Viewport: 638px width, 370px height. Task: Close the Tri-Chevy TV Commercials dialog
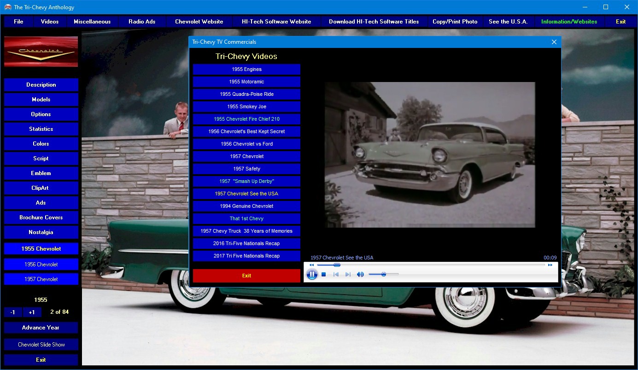(x=554, y=42)
